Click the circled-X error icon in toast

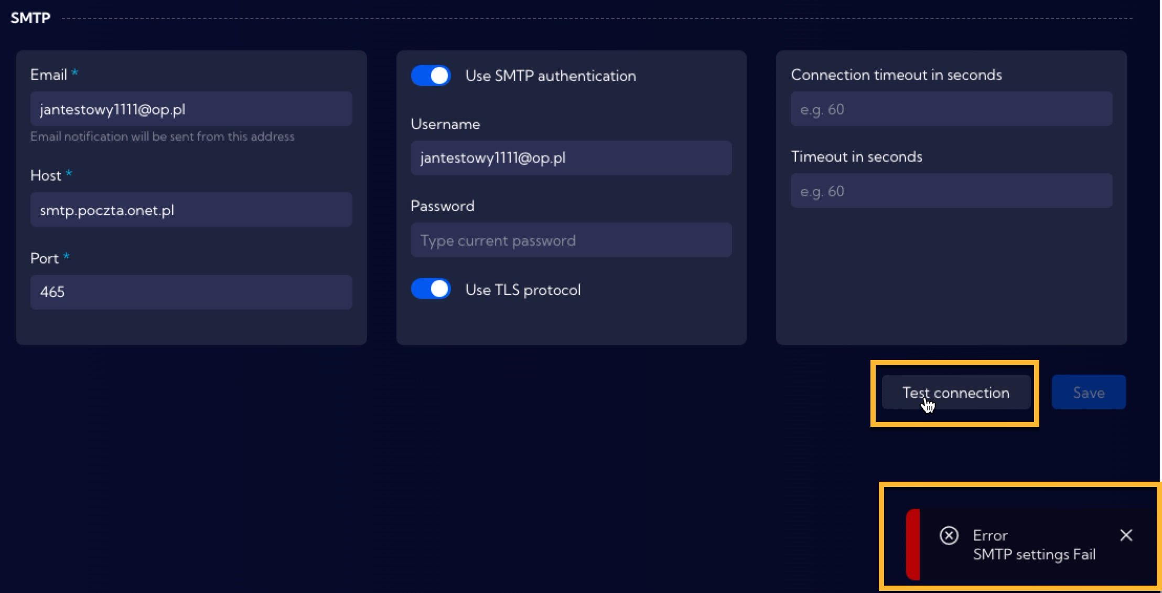click(949, 535)
